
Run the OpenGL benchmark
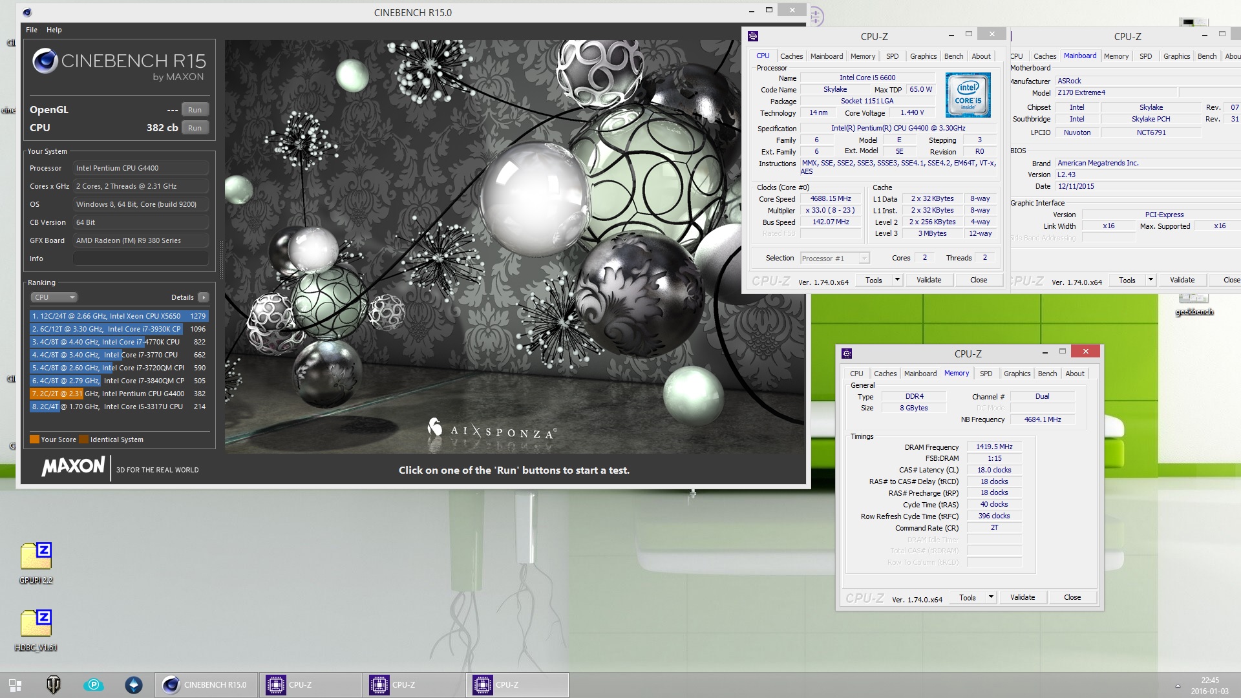click(195, 110)
